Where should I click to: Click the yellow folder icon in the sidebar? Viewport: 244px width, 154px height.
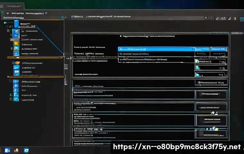(x=16, y=44)
